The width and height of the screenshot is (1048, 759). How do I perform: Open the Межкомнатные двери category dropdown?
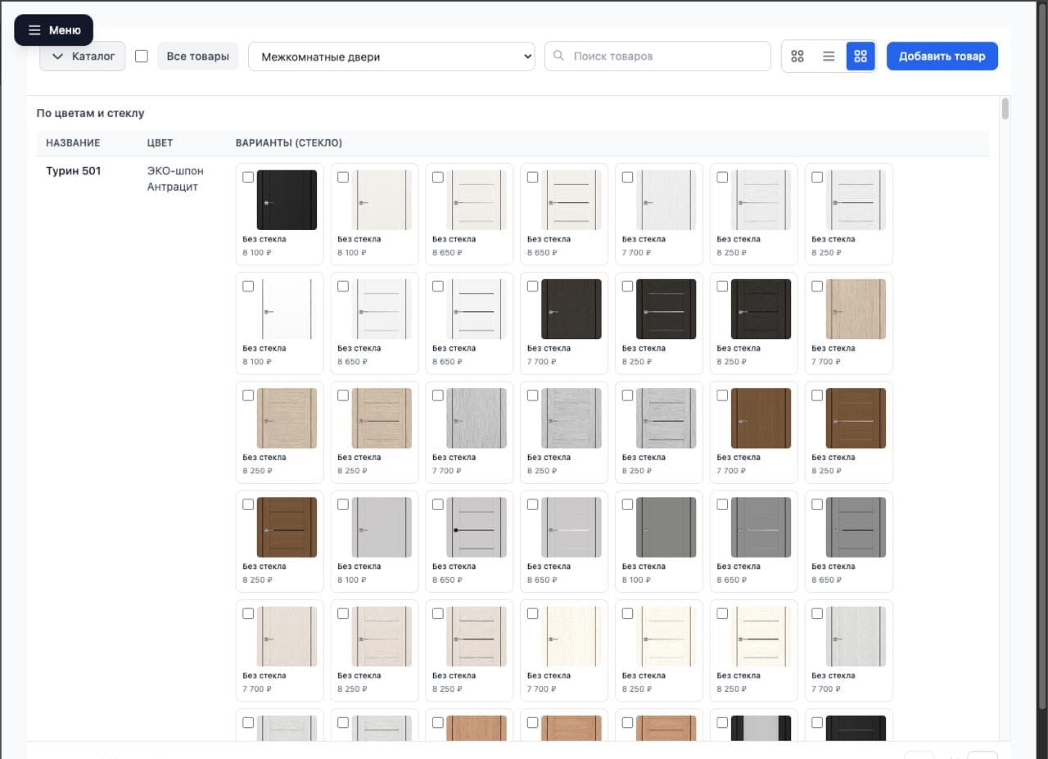(391, 56)
